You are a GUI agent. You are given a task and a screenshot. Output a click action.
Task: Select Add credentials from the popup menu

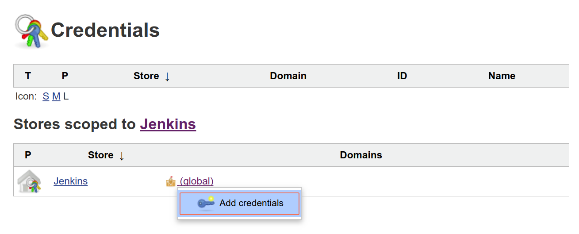coord(251,203)
